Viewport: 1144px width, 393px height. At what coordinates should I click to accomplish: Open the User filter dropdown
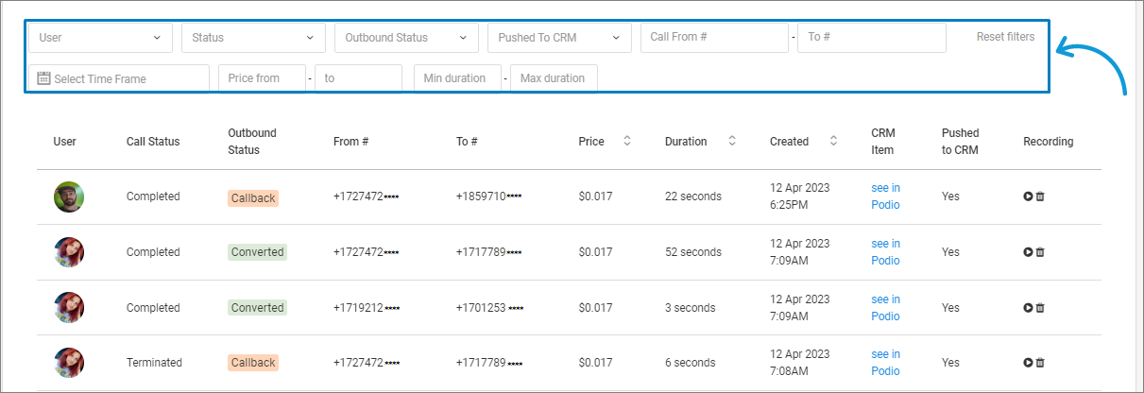pyautogui.click(x=100, y=38)
